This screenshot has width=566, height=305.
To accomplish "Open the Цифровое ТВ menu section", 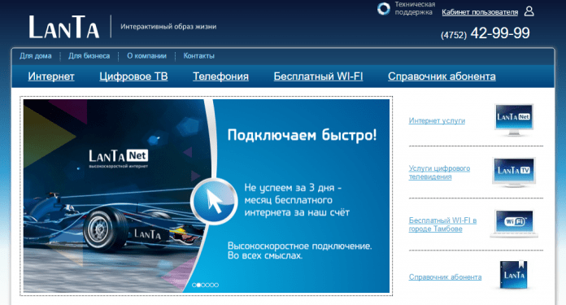I will pyautogui.click(x=133, y=76).
